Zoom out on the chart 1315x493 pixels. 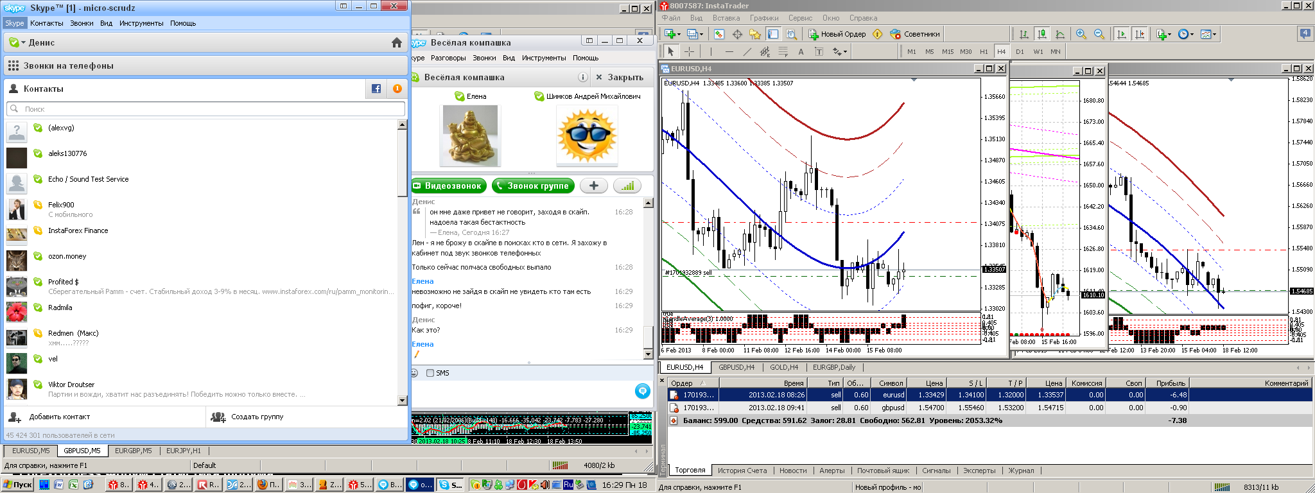(1099, 34)
